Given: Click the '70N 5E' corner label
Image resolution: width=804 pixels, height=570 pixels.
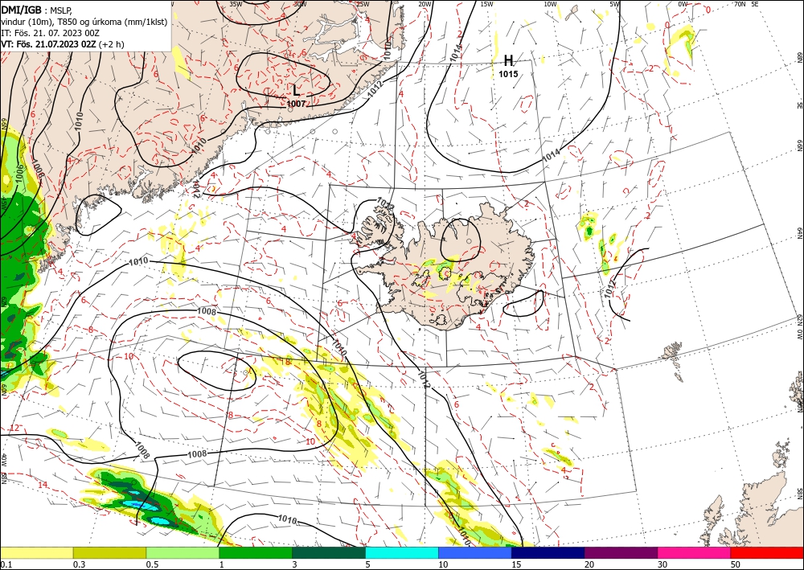Looking at the screenshot, I should 745,4.
